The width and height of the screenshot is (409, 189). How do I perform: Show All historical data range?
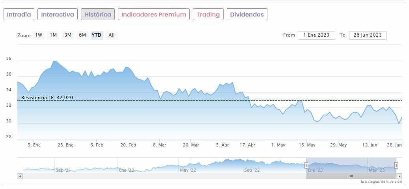112,35
